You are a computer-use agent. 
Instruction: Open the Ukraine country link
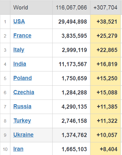23,135
